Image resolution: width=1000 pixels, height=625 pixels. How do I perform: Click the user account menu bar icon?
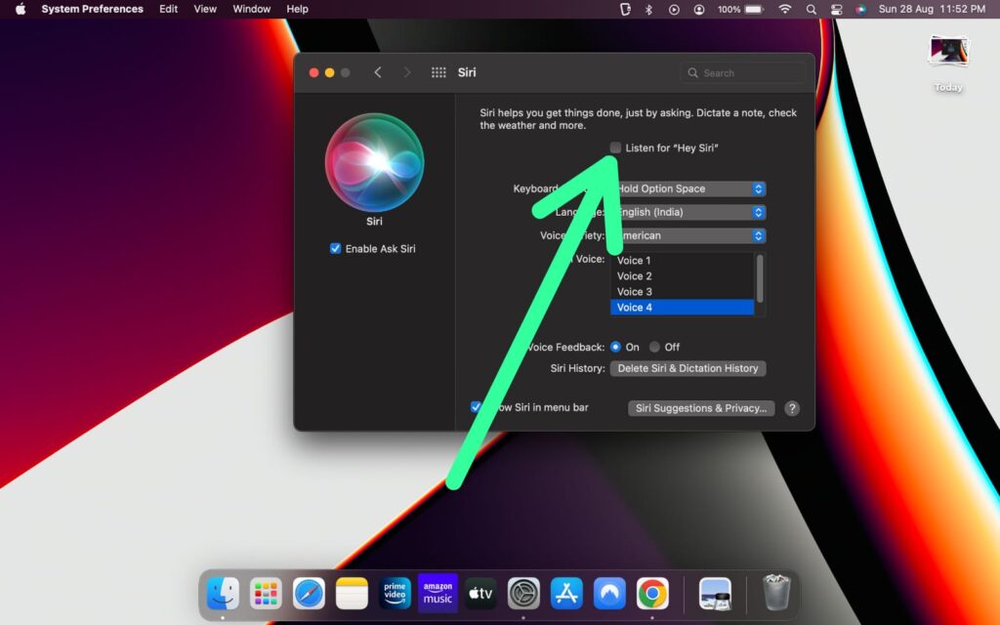(699, 9)
